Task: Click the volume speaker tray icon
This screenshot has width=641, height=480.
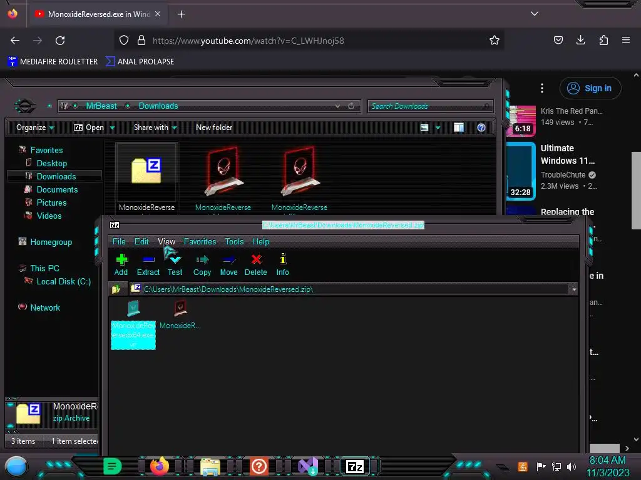Action: pyautogui.click(x=572, y=466)
